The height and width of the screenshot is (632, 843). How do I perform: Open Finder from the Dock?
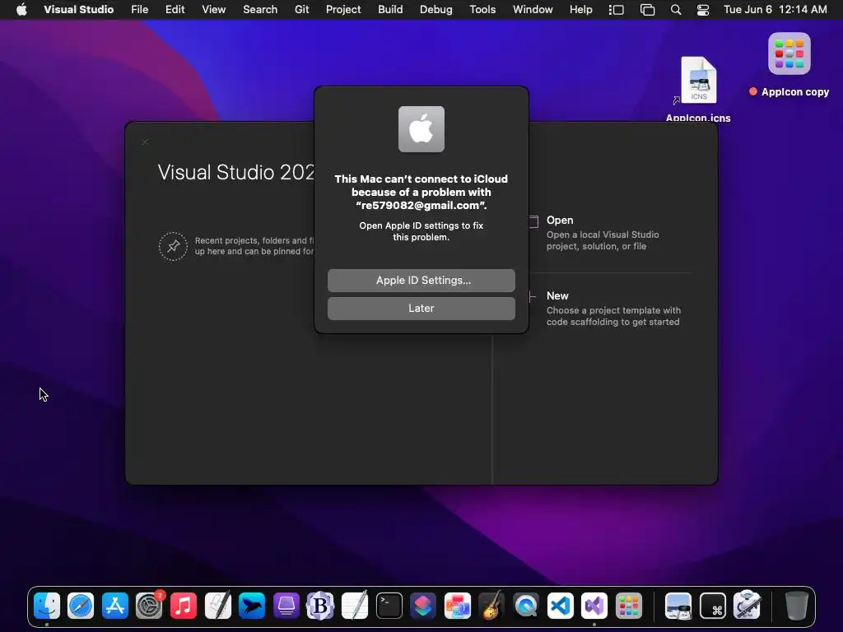[47, 606]
